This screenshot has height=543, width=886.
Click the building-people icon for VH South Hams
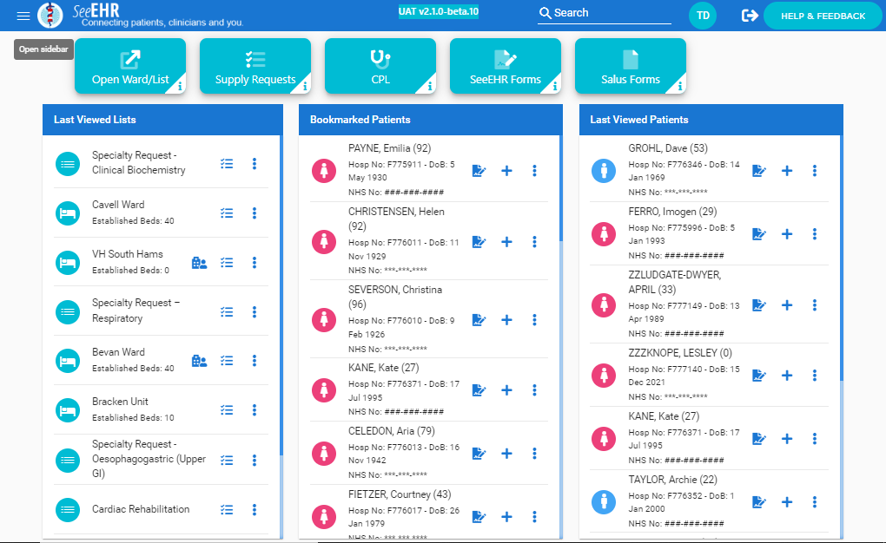tap(199, 263)
